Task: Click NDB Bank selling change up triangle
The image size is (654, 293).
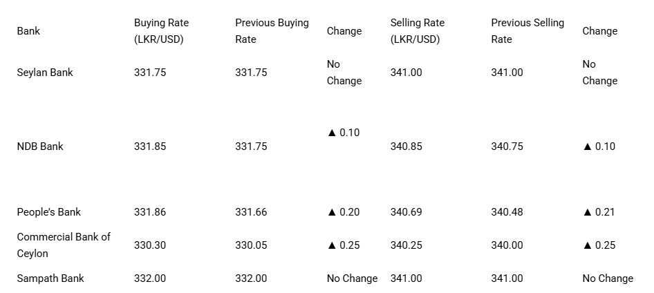Action: (588, 146)
